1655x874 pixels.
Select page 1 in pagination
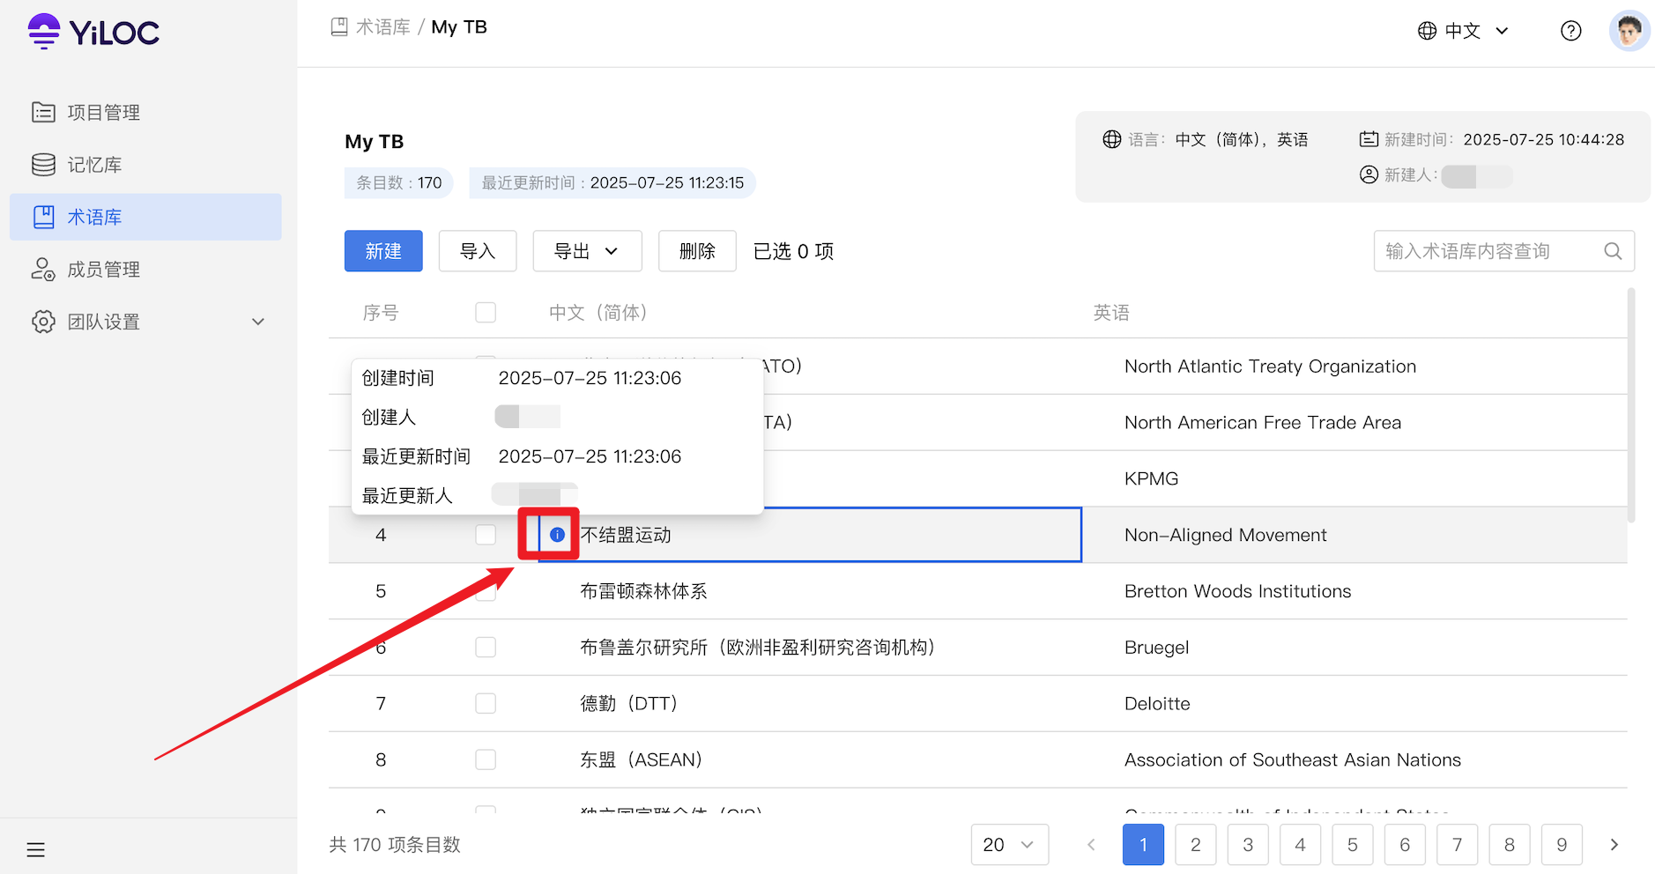point(1143,845)
